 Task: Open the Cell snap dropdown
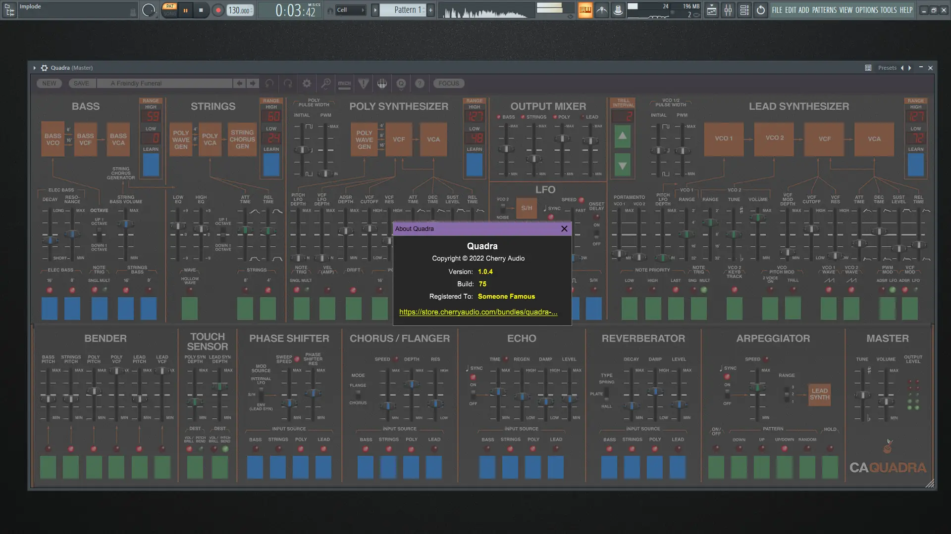click(x=351, y=10)
